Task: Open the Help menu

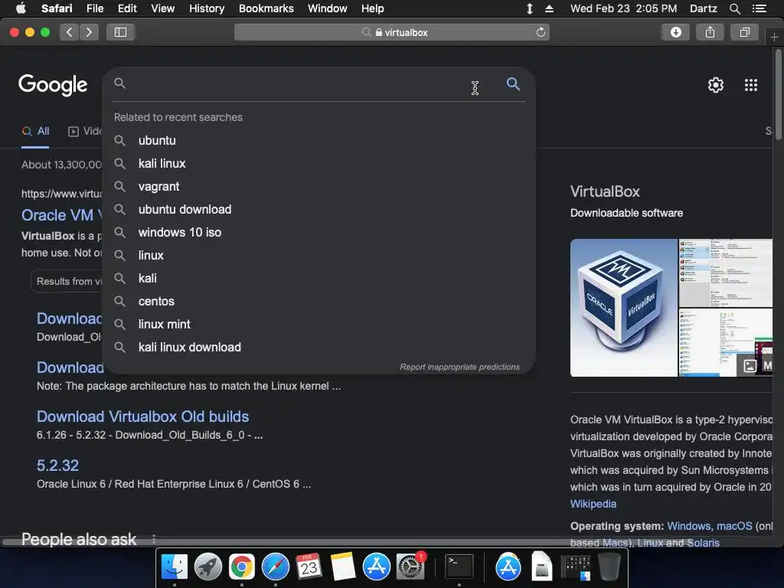Action: 373,8
